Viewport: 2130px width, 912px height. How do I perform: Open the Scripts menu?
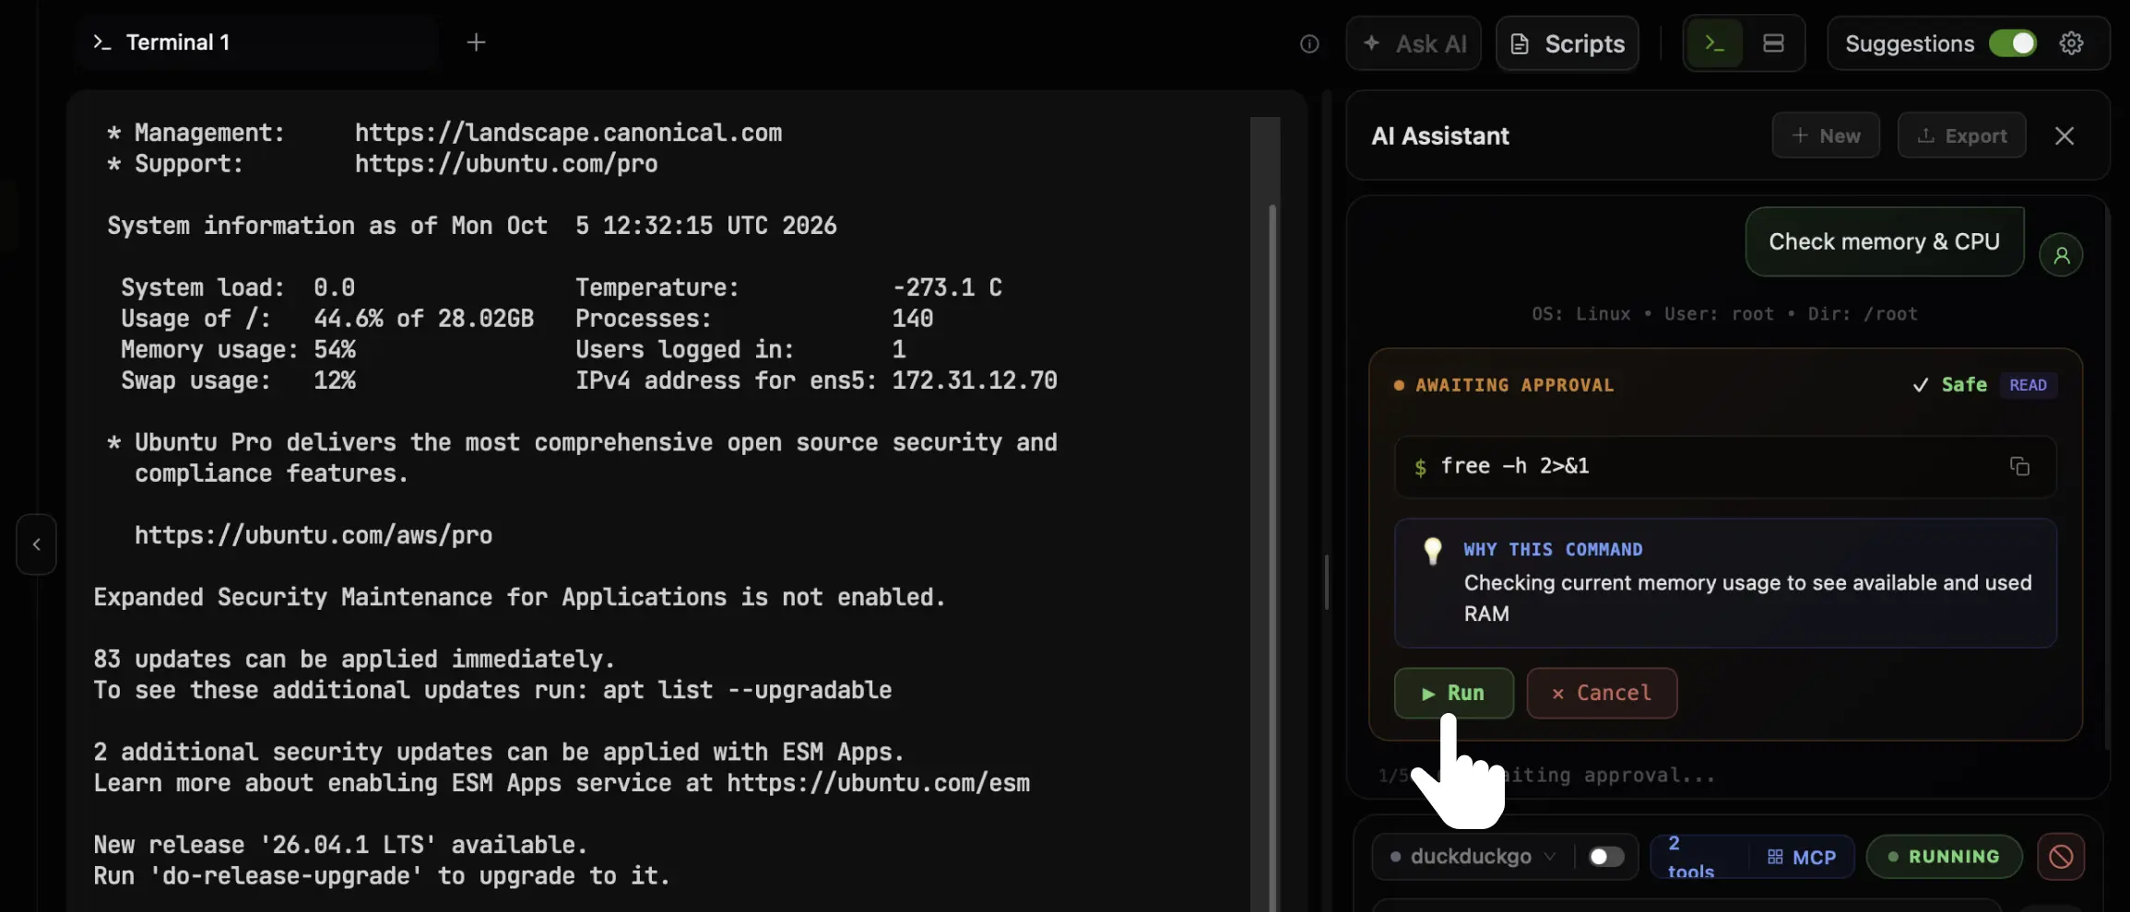(x=1568, y=43)
